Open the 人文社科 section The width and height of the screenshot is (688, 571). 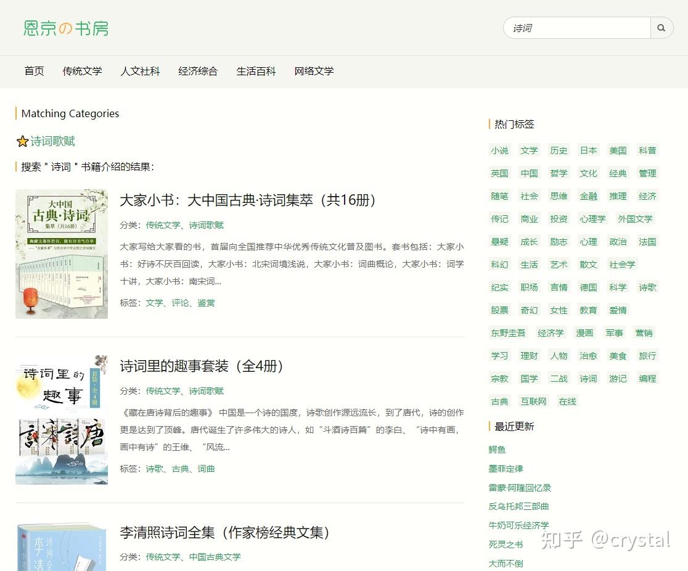coord(141,71)
